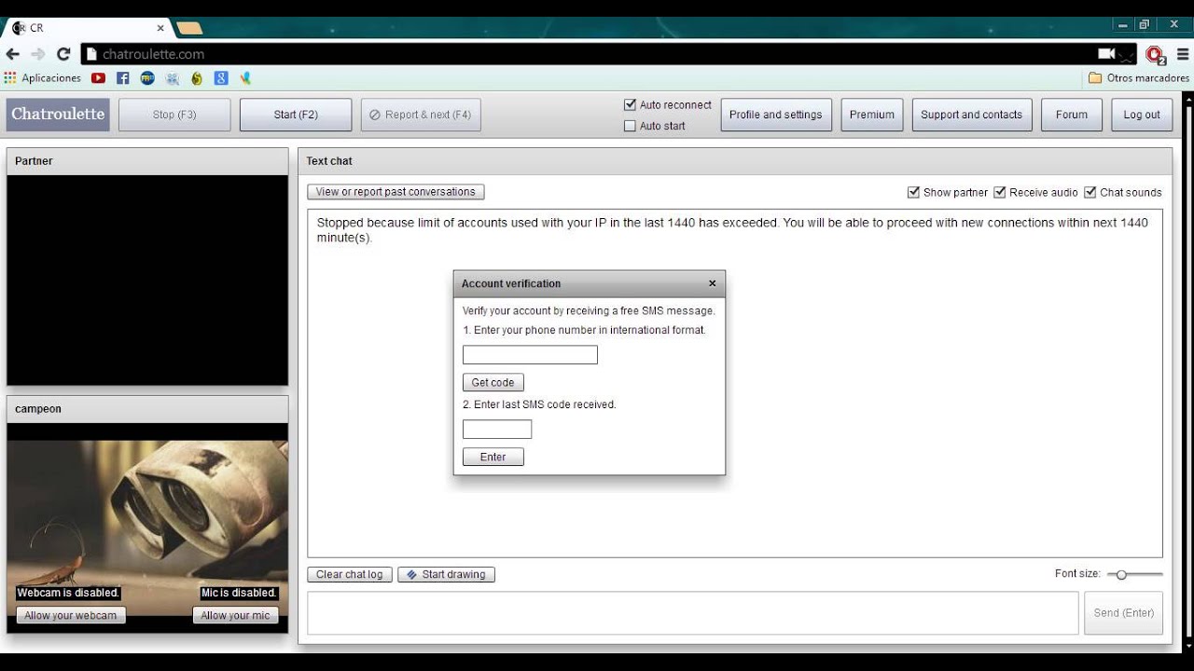Image resolution: width=1194 pixels, height=671 pixels.
Task: Open the Chrome hamburger menu
Action: coord(1182,54)
